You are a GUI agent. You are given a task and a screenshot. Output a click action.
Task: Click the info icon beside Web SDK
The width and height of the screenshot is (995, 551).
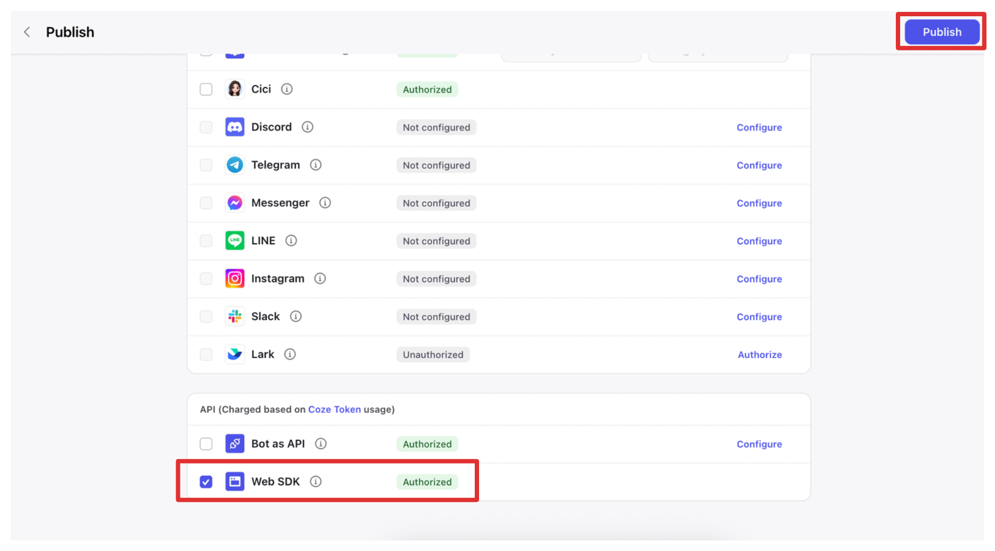tap(315, 482)
